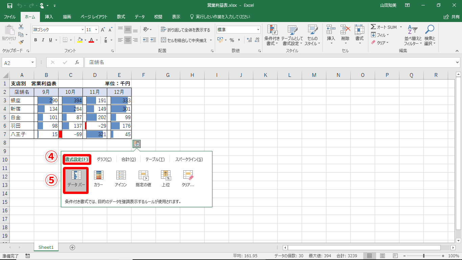
Task: Select the Sheet1 worksheet tab
Action: pyautogui.click(x=46, y=247)
